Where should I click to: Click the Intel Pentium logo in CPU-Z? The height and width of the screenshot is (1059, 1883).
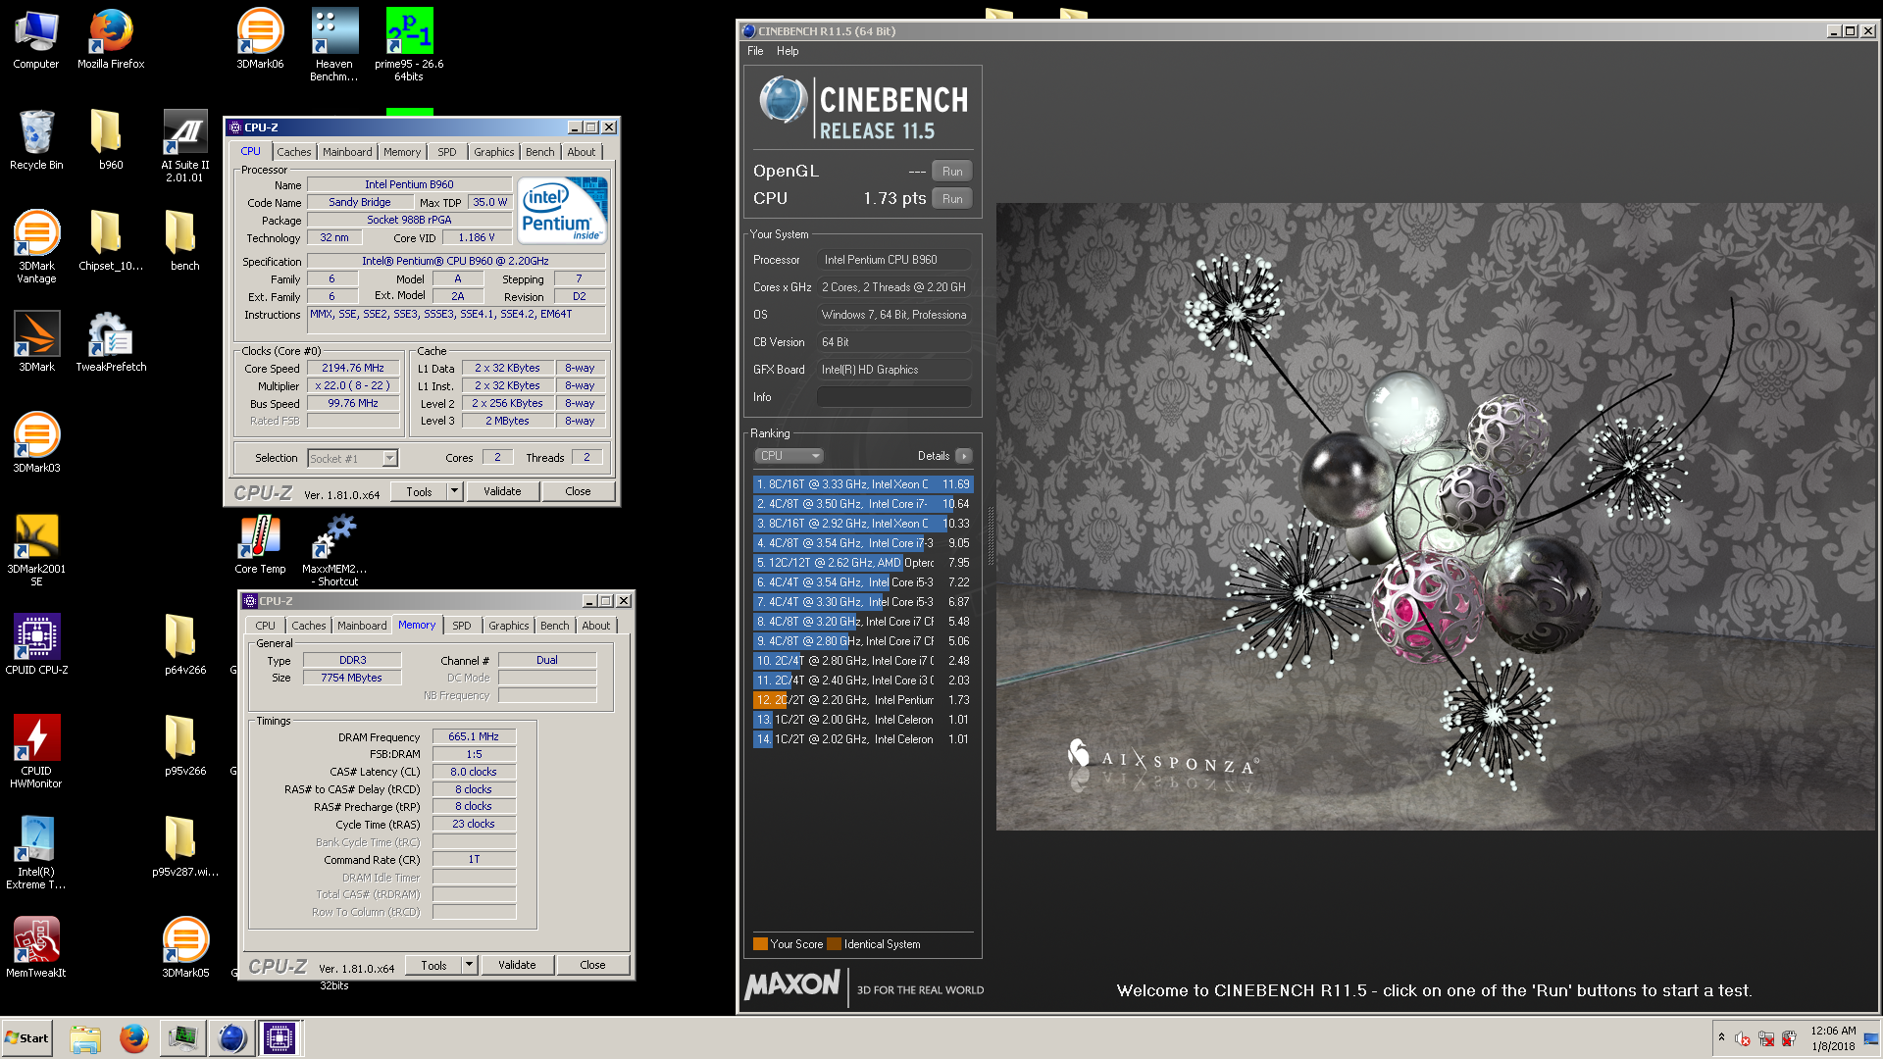[x=562, y=211]
